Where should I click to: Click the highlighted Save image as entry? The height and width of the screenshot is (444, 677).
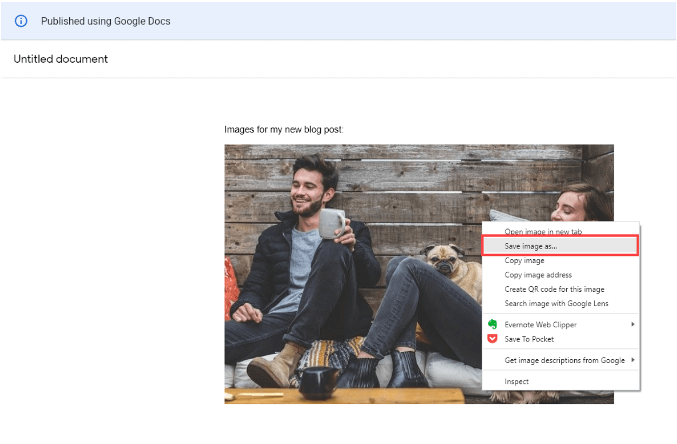[x=532, y=246]
